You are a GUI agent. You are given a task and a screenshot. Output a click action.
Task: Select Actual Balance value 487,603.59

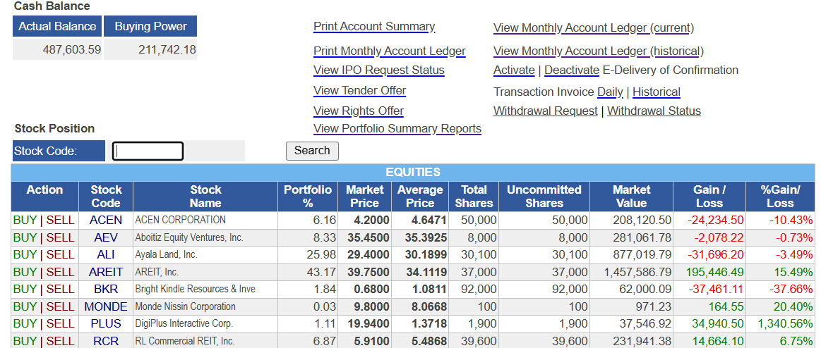click(x=72, y=50)
